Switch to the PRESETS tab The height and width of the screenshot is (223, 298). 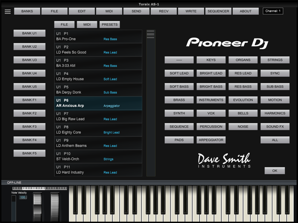(110, 25)
